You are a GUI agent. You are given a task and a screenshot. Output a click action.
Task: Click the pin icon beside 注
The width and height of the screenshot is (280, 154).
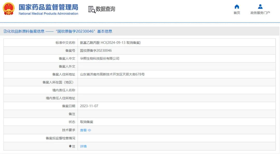tap(70, 146)
